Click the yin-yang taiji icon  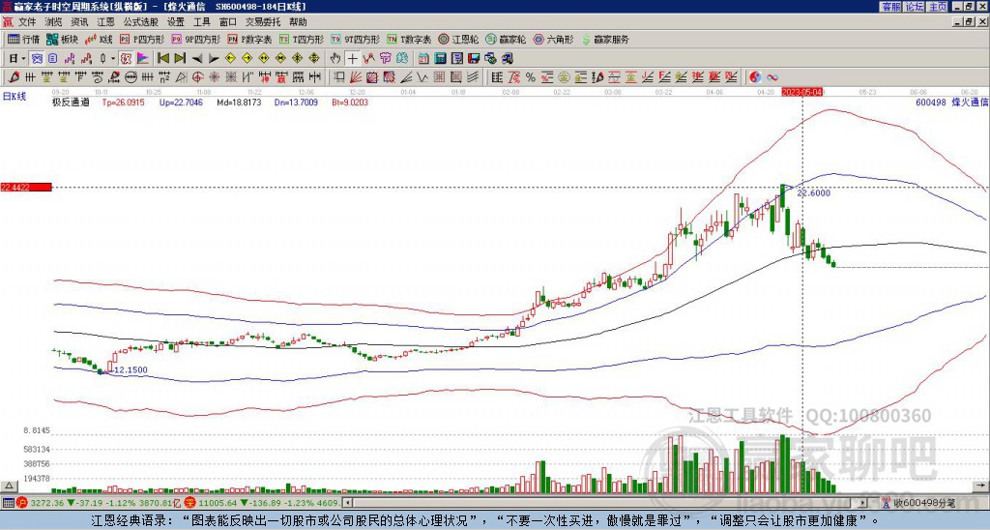point(755,77)
